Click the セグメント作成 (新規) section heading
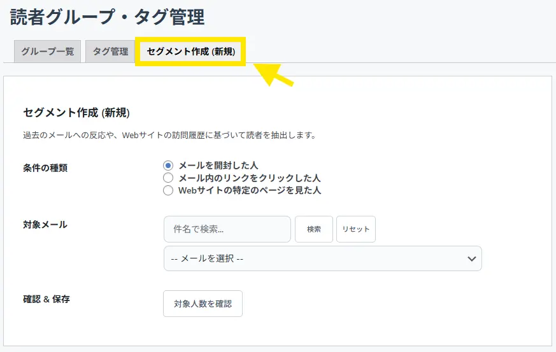Image resolution: width=556 pixels, height=352 pixels. [x=76, y=113]
